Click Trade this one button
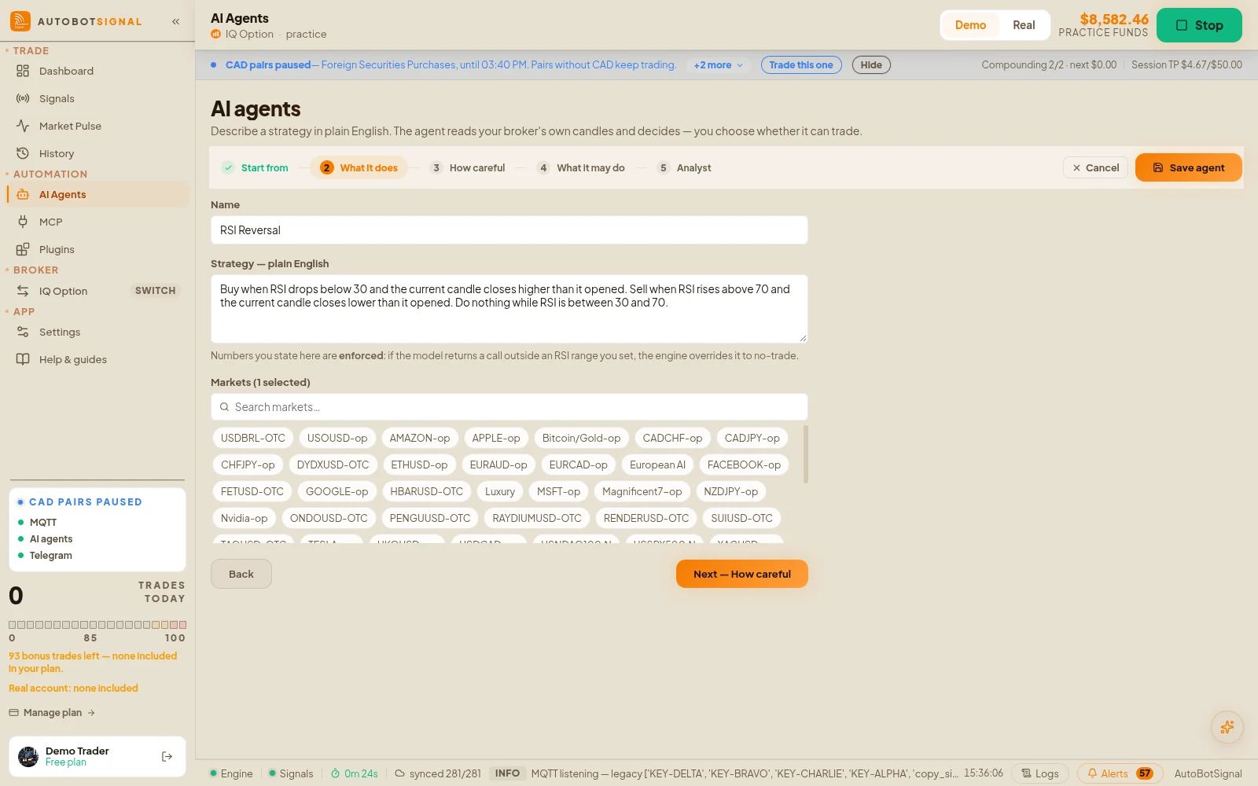1258x786 pixels. coord(801,65)
